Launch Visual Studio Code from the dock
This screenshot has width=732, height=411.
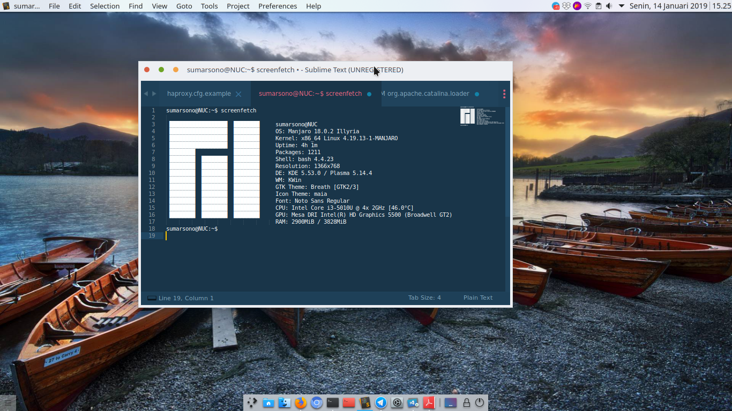click(413, 402)
